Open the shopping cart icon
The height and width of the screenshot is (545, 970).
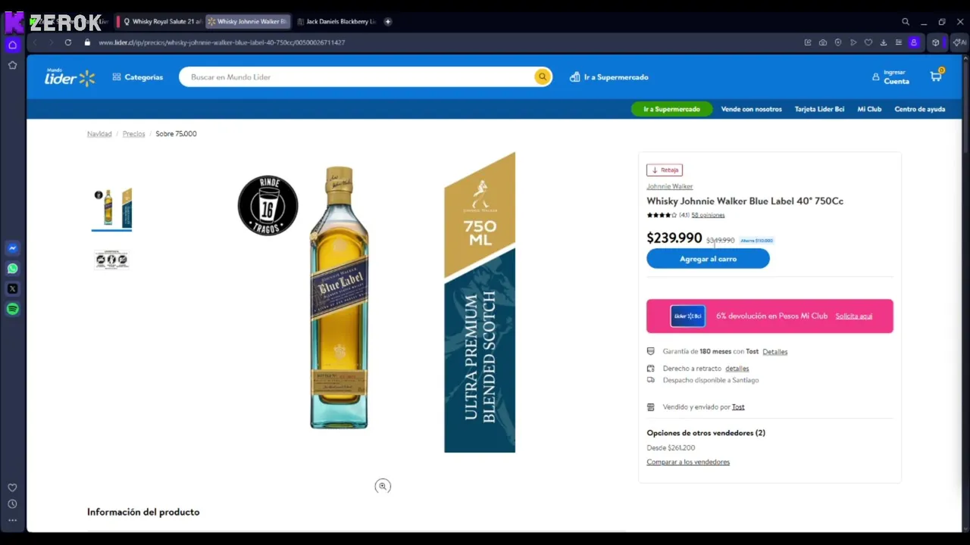point(936,76)
